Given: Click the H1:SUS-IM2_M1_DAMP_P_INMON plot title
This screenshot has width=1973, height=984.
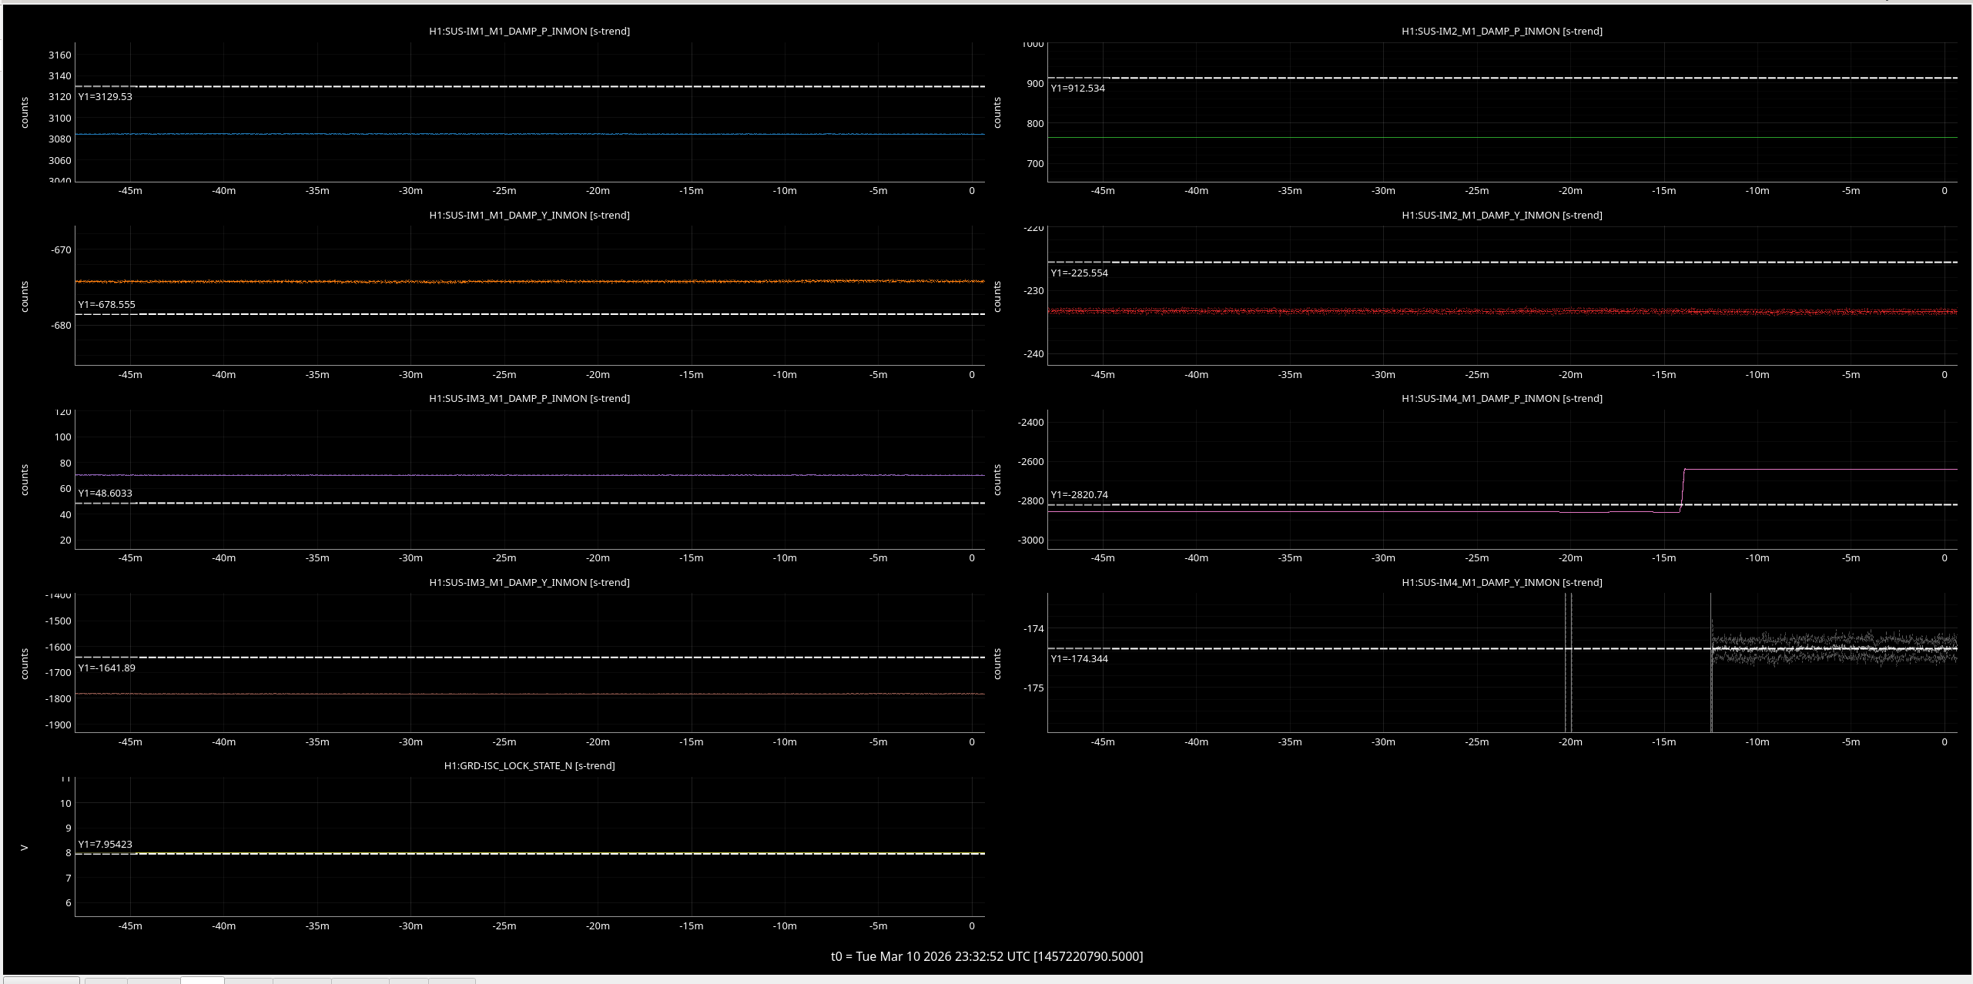Looking at the screenshot, I should [1501, 32].
